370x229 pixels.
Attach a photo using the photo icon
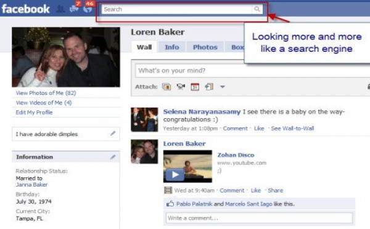(166, 87)
